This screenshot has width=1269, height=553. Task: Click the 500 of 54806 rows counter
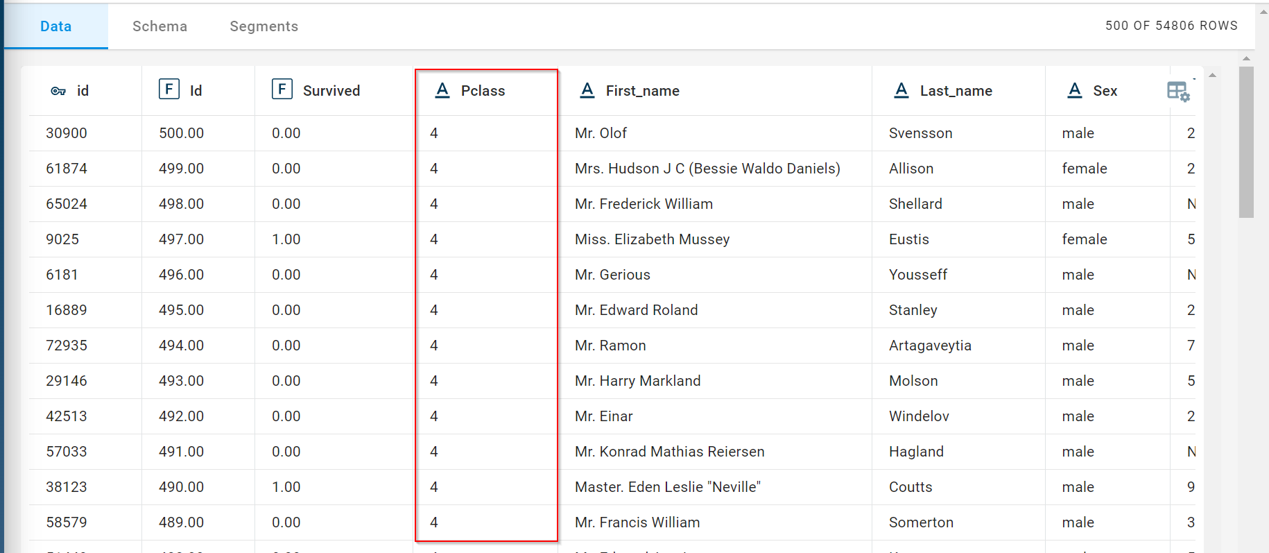[x=1171, y=26]
